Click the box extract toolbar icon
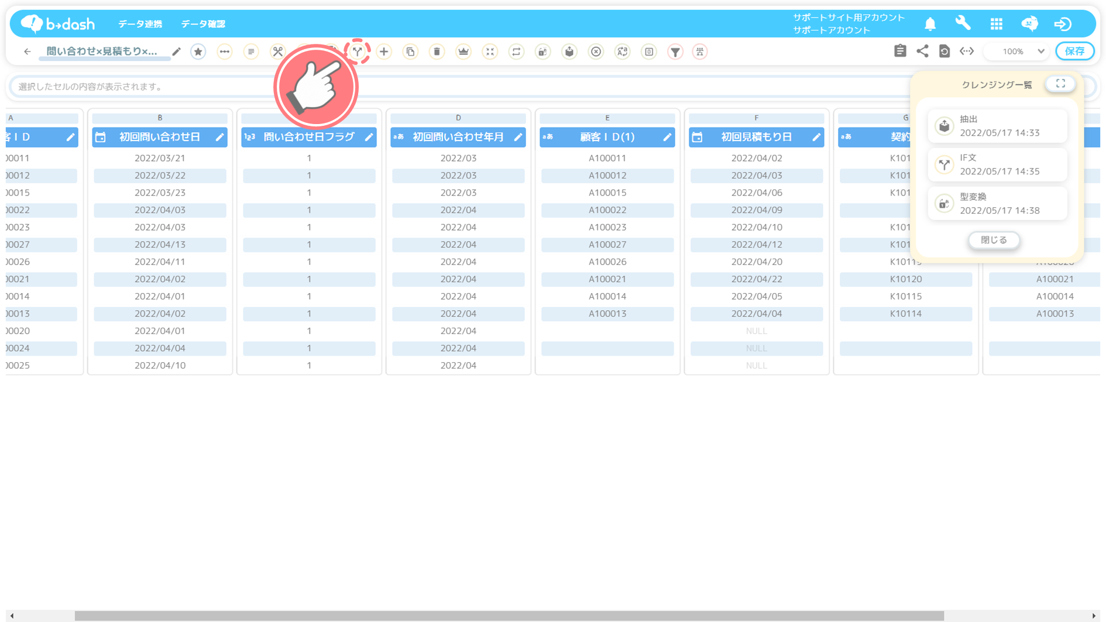The width and height of the screenshot is (1106, 622). click(x=569, y=51)
